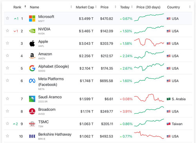The image size is (196, 143).
Task: Toggle favorite star for TSMC
Action: point(7,123)
